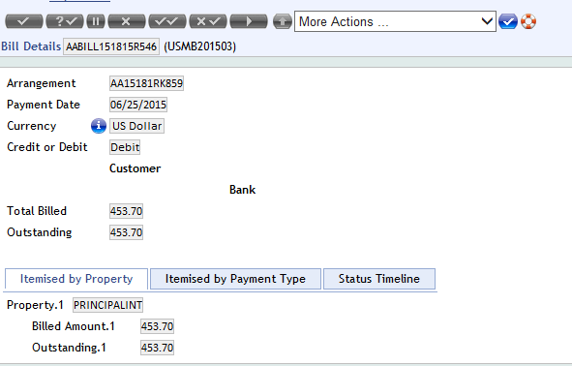The height and width of the screenshot is (366, 572).
Task: Click the X-checkmark reverse toolbar button
Action: click(208, 21)
